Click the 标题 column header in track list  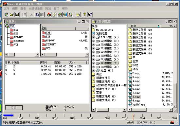tap(27, 63)
